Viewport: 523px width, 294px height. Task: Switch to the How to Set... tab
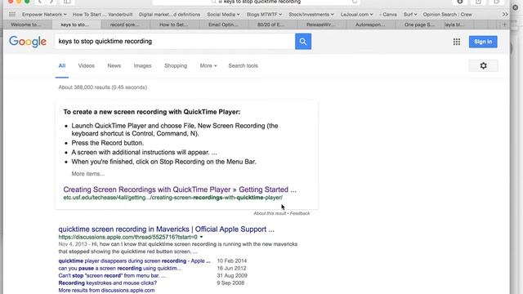174,24
